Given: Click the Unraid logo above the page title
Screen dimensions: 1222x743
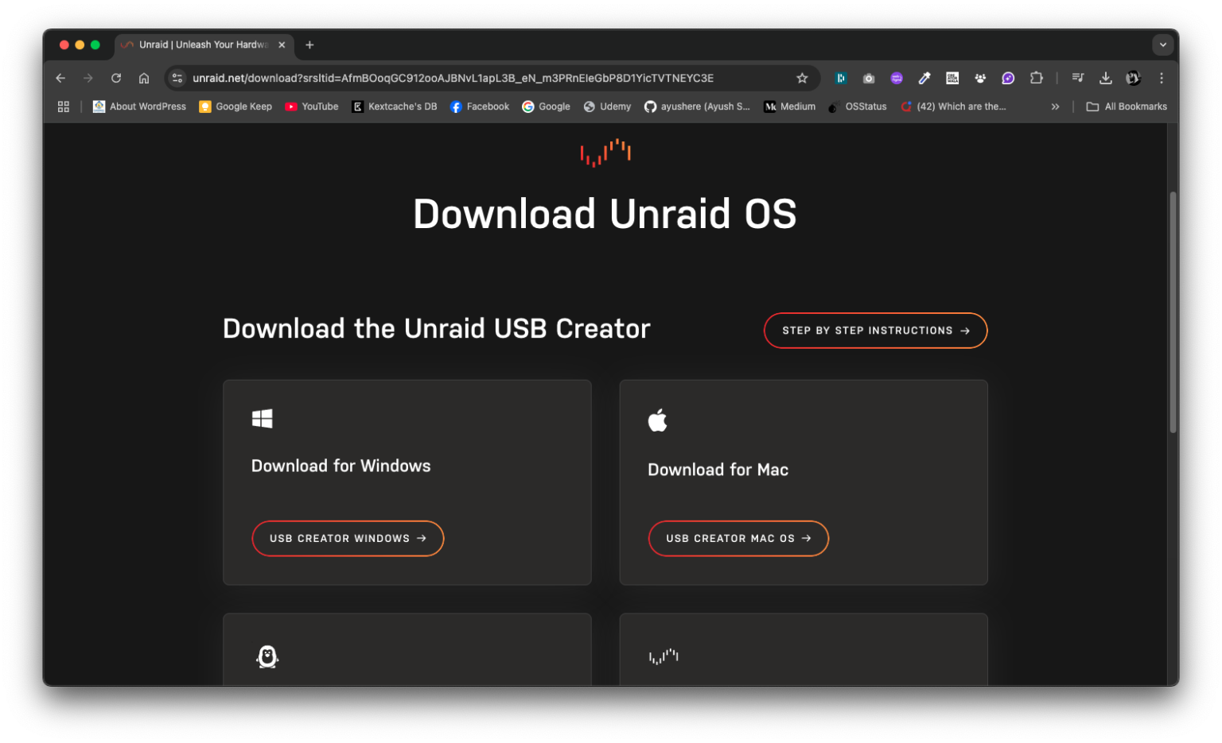Looking at the screenshot, I should (605, 152).
